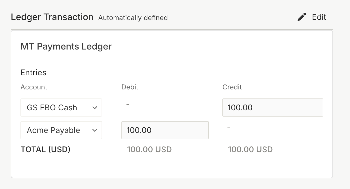Screen dimensions: 350x189
Task: Click the dash in GS FBO Cash debit cell
Action: [x=128, y=105]
